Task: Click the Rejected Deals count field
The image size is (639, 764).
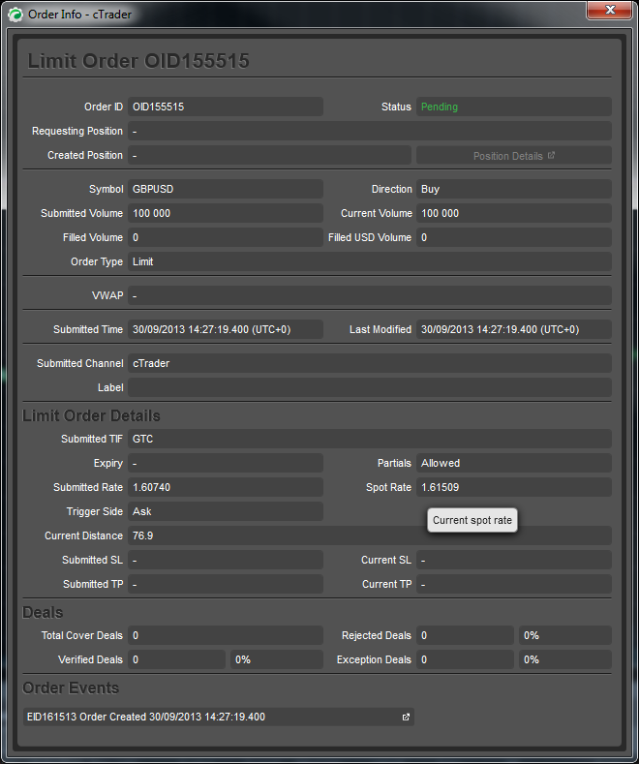Action: click(465, 635)
